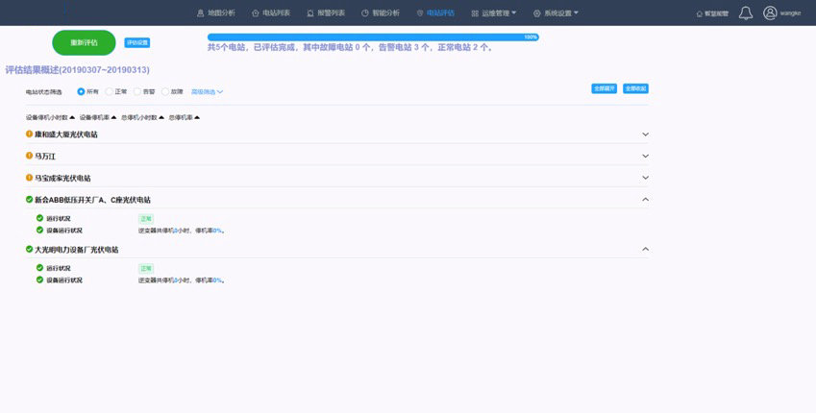816x413 pixels.
Task: Click the sort arrow beside 设备停机率
Action: tap(113, 117)
